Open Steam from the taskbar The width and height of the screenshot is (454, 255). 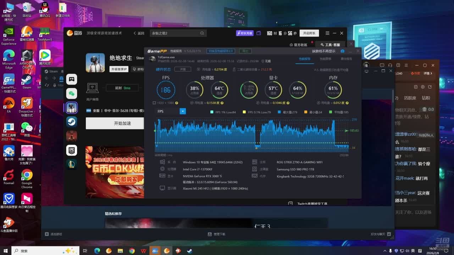click(190, 251)
